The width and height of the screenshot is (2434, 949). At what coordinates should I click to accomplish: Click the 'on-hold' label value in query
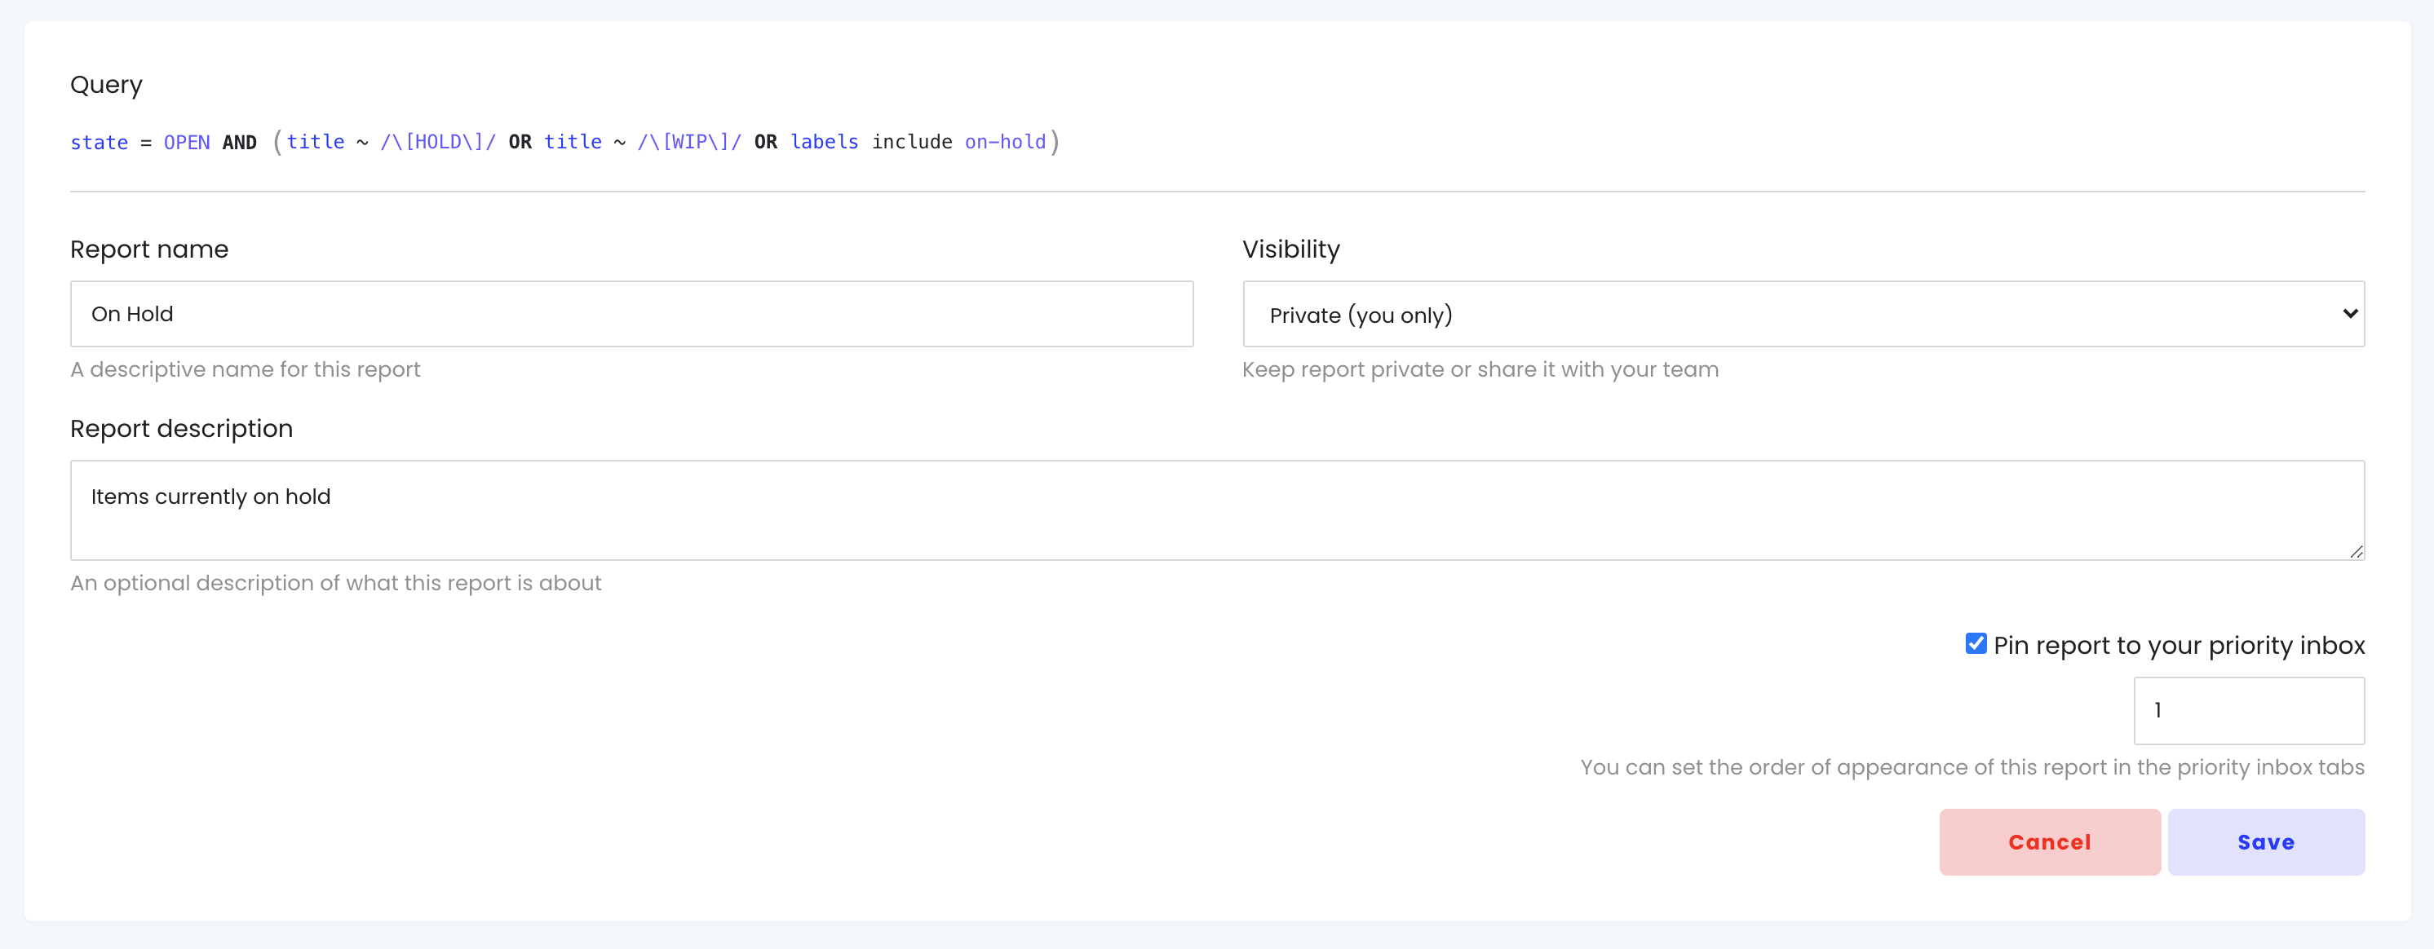coord(1006,142)
